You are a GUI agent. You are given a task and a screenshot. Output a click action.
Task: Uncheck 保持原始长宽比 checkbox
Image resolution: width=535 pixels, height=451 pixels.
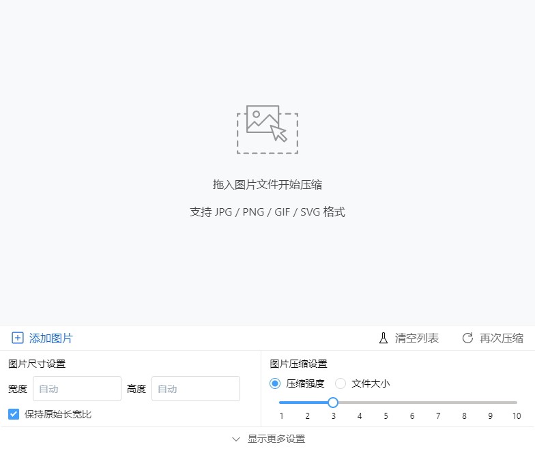tap(14, 414)
